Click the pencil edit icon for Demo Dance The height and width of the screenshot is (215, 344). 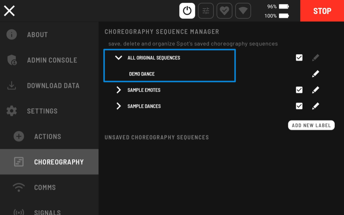click(x=315, y=74)
